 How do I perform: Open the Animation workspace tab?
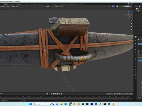(x=48, y=4)
